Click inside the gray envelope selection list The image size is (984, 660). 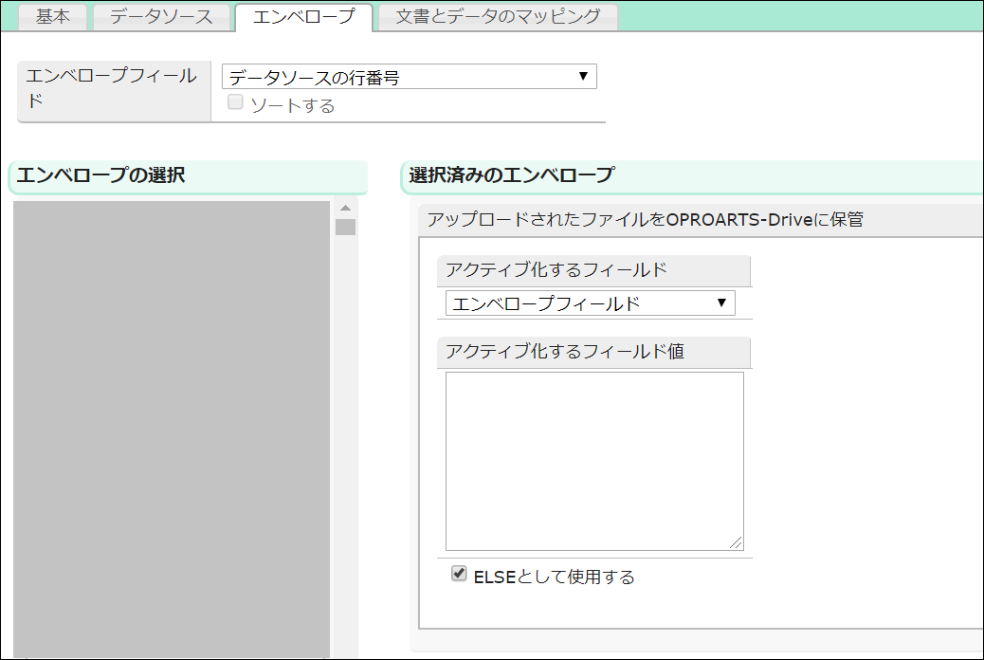pos(171,427)
